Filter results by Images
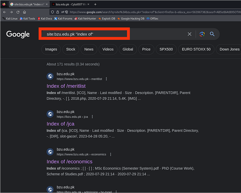The height and width of the screenshot is (193, 241). coord(51,49)
